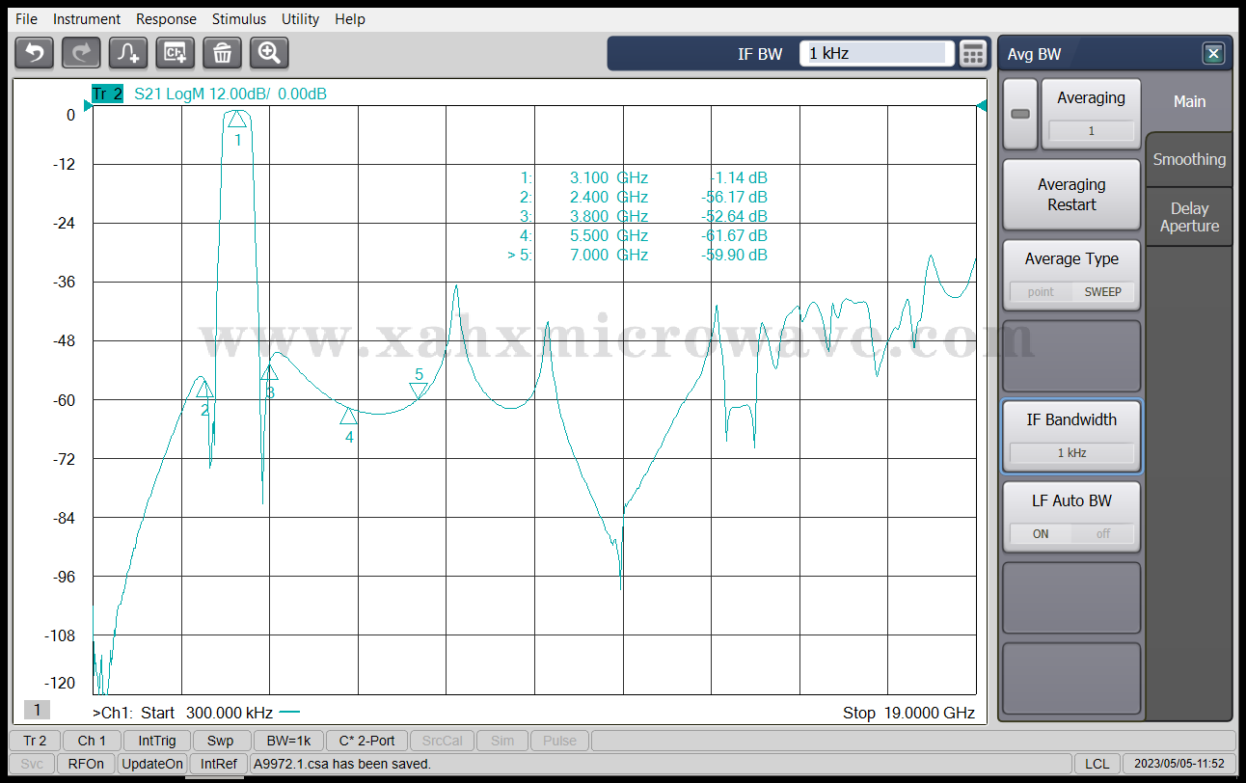The width and height of the screenshot is (1246, 783).
Task: Open the Utility menu
Action: tap(300, 18)
